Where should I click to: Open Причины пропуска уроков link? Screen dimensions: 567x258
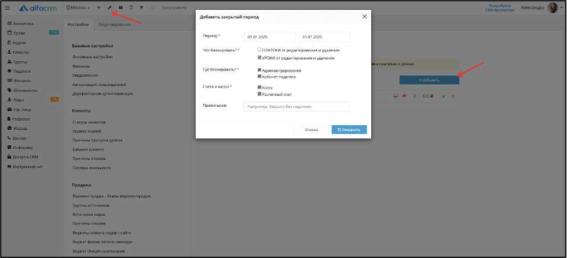tap(97, 140)
